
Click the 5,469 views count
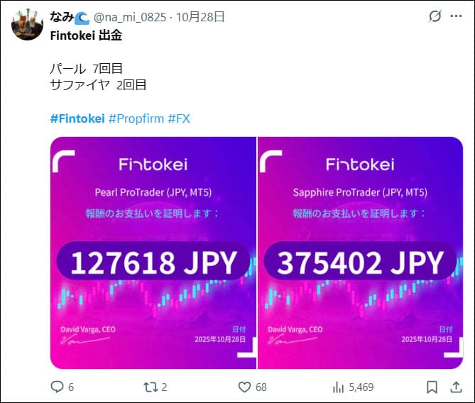click(361, 387)
